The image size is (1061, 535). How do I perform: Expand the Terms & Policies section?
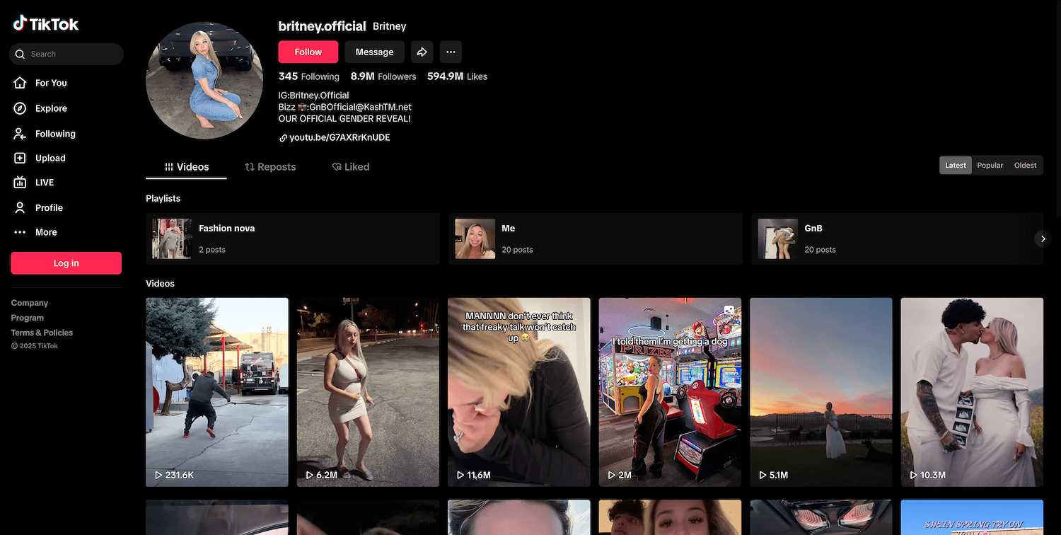pyautogui.click(x=42, y=333)
